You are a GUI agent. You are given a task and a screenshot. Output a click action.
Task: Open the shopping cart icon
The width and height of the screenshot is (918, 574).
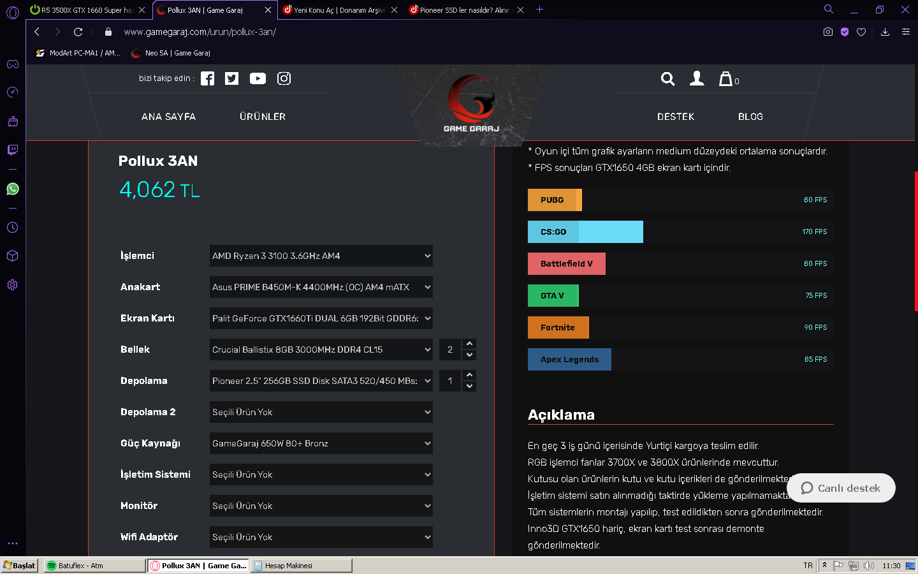tap(729, 78)
